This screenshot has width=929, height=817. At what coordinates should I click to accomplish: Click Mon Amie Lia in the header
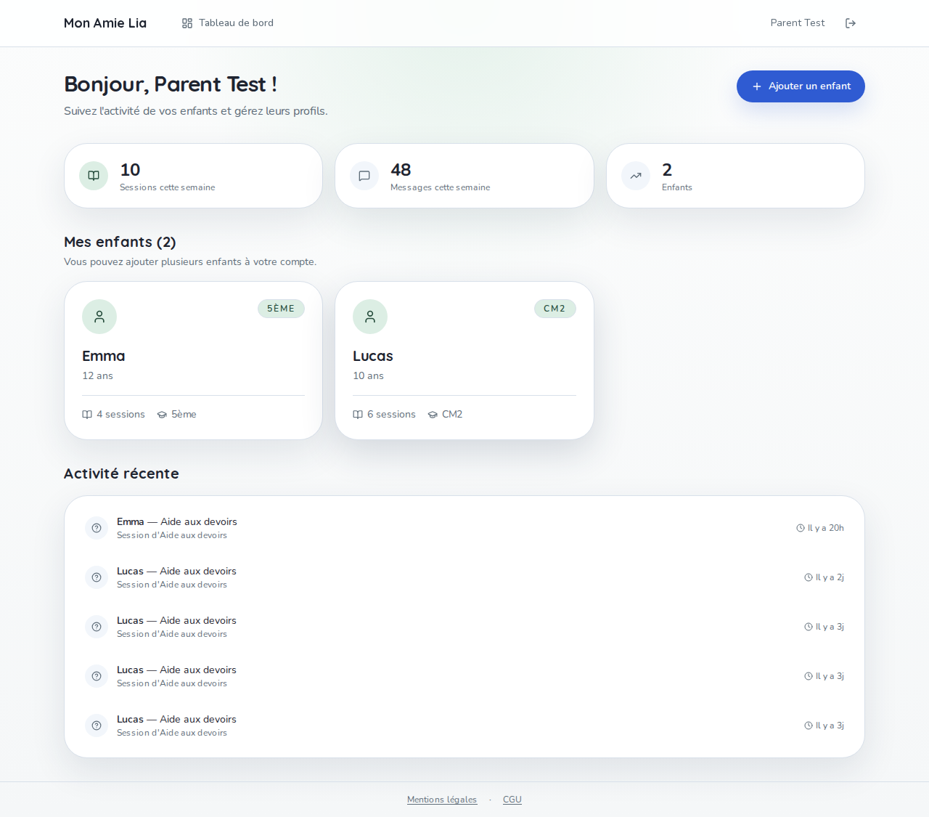pos(105,23)
